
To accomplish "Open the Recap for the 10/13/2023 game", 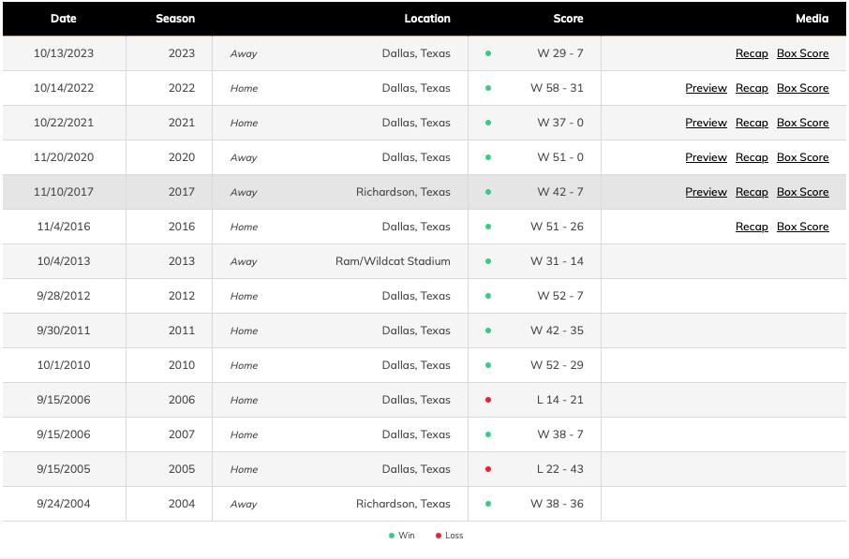I will point(752,53).
